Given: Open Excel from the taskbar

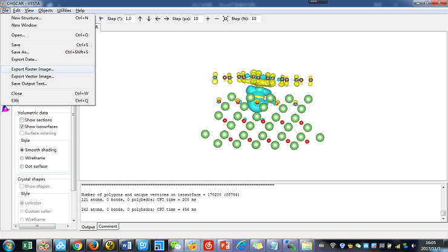Looking at the screenshot, I should pos(27,246).
